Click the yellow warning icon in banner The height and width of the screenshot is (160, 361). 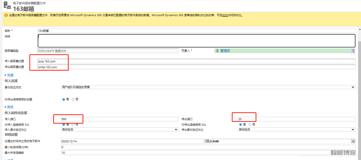pos(6,15)
